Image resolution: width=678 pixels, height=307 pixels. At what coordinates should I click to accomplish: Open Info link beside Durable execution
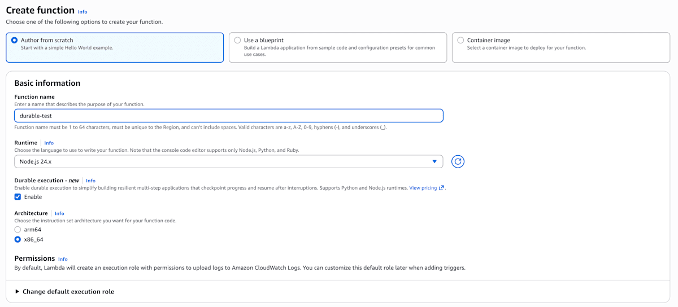pyautogui.click(x=91, y=181)
